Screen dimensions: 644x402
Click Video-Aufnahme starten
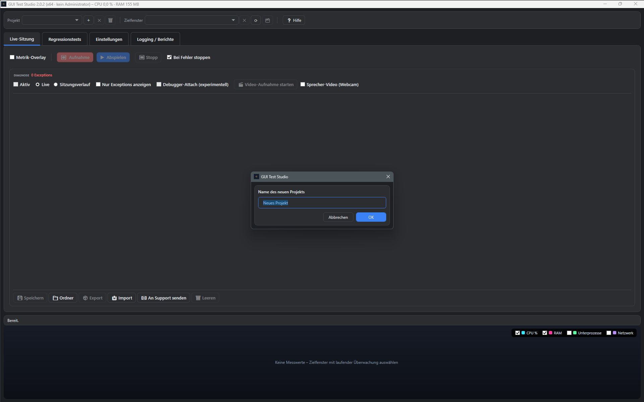click(266, 84)
